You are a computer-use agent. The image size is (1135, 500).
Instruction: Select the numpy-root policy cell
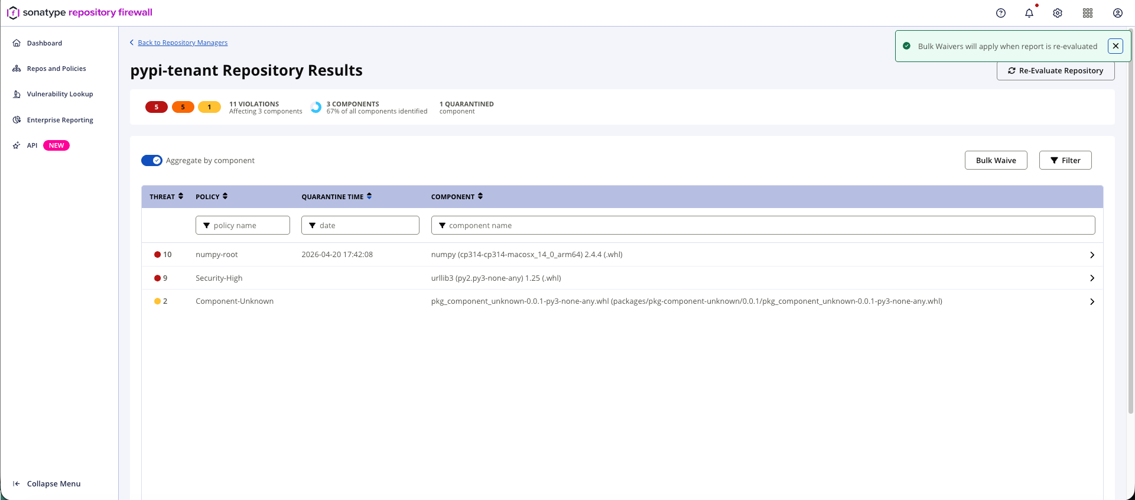click(x=217, y=255)
